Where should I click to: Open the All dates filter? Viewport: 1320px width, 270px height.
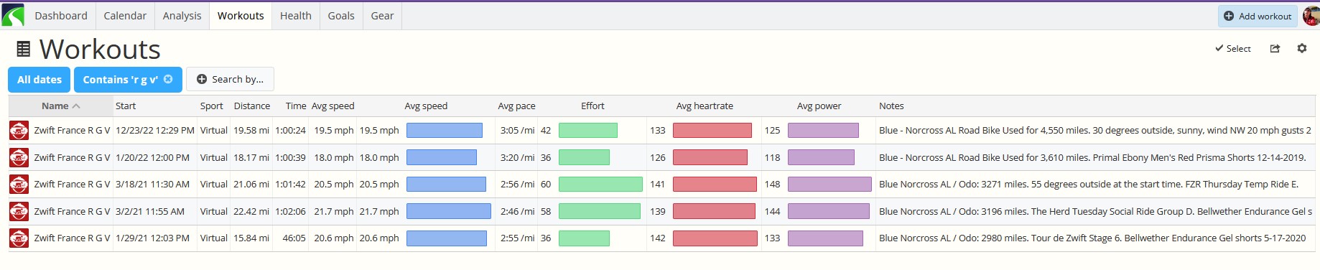pos(39,79)
